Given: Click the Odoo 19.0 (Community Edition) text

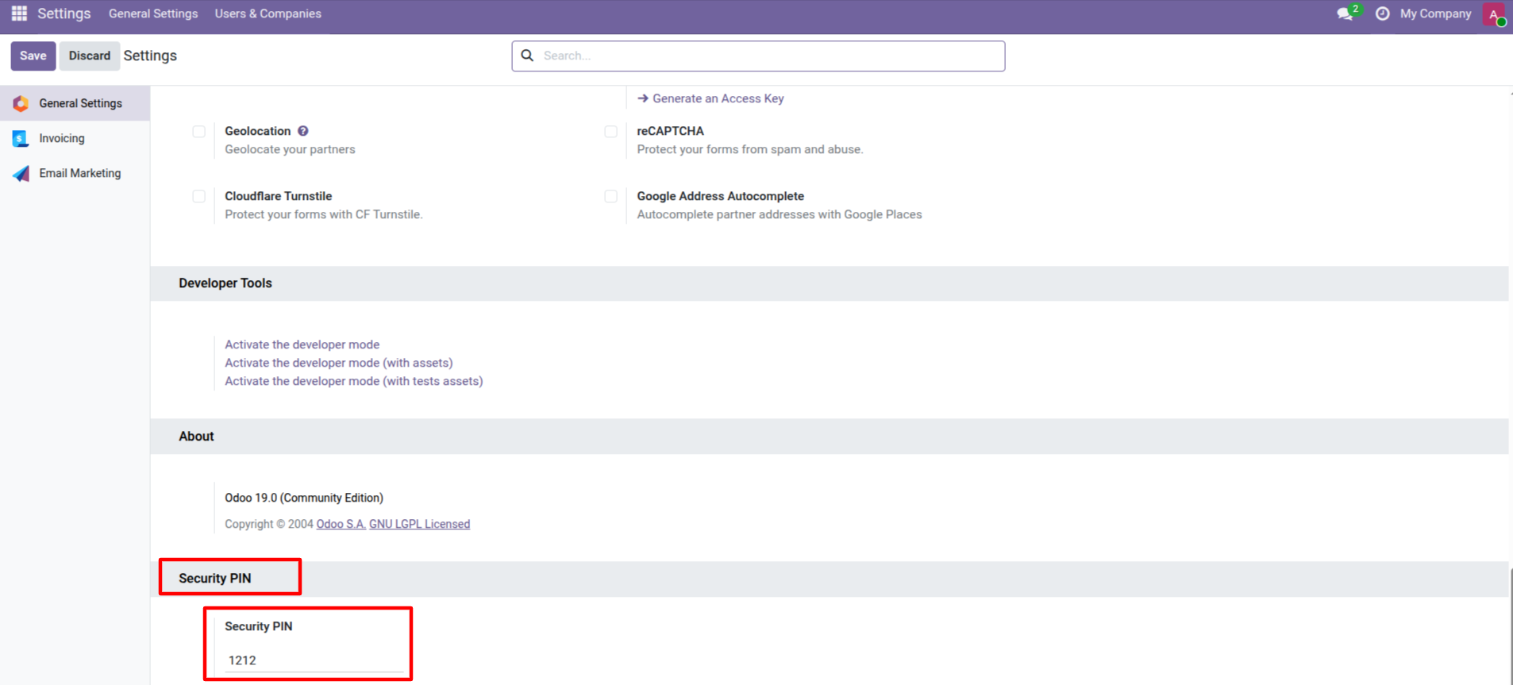Looking at the screenshot, I should [x=304, y=498].
